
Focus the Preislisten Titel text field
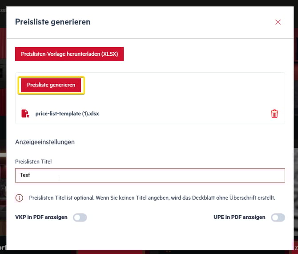pos(150,175)
